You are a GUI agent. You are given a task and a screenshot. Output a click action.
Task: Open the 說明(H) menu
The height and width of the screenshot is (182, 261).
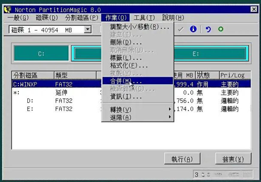[x=173, y=18]
